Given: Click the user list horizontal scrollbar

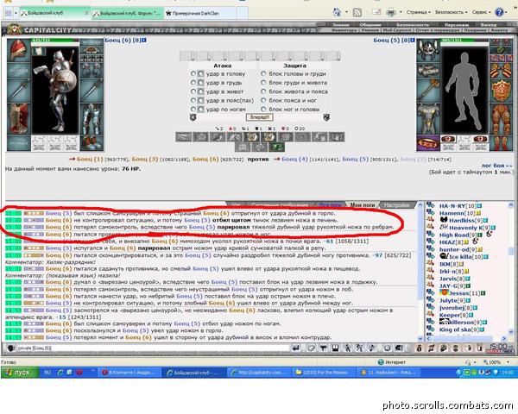Looking at the screenshot, I should click(x=467, y=338).
